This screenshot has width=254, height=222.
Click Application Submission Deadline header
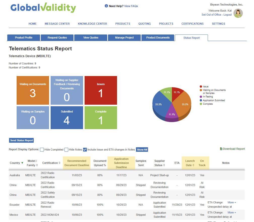121,163
